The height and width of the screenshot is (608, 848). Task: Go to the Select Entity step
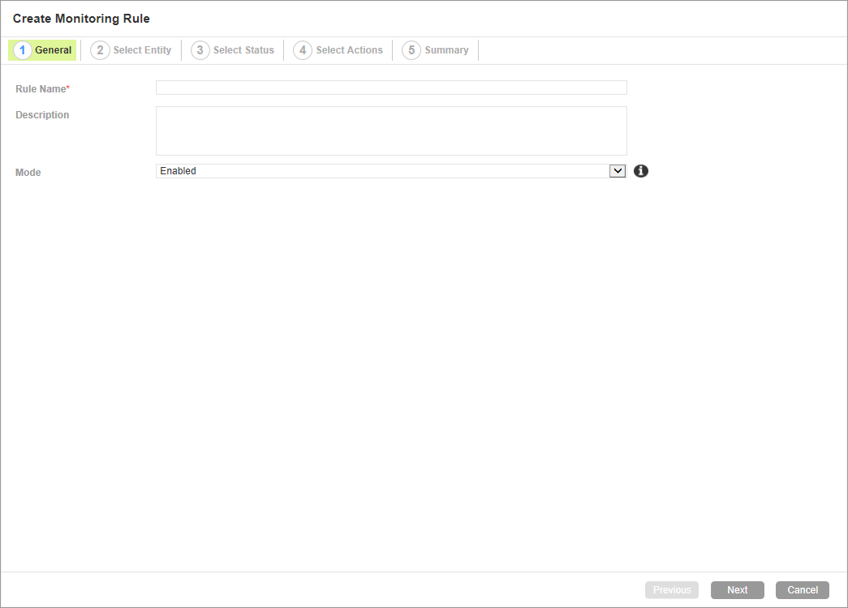click(x=142, y=50)
